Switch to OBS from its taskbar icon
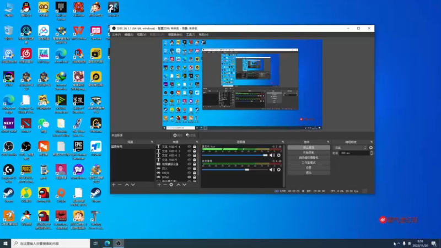 click(119, 243)
